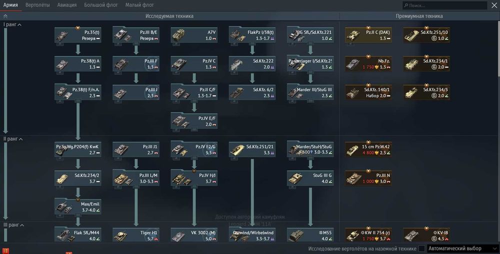500x254 pixels.
Task: Open the Marder/StuH/StuG group card
Action: (x=310, y=150)
